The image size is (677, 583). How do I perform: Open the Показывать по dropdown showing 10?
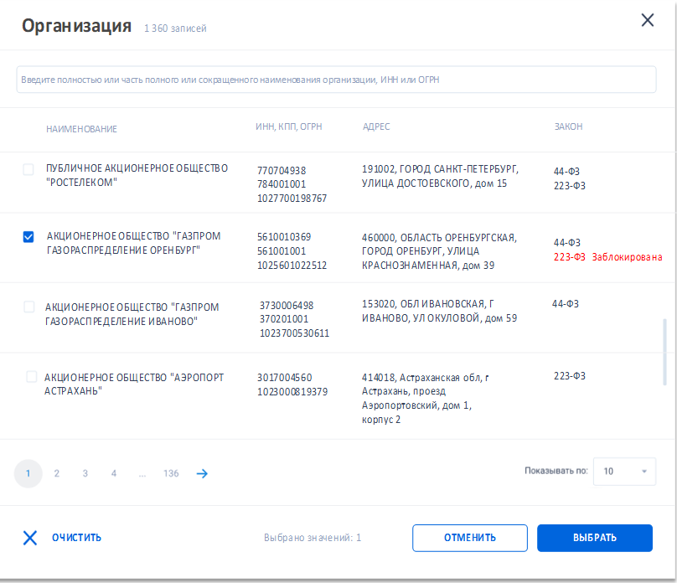624,472
